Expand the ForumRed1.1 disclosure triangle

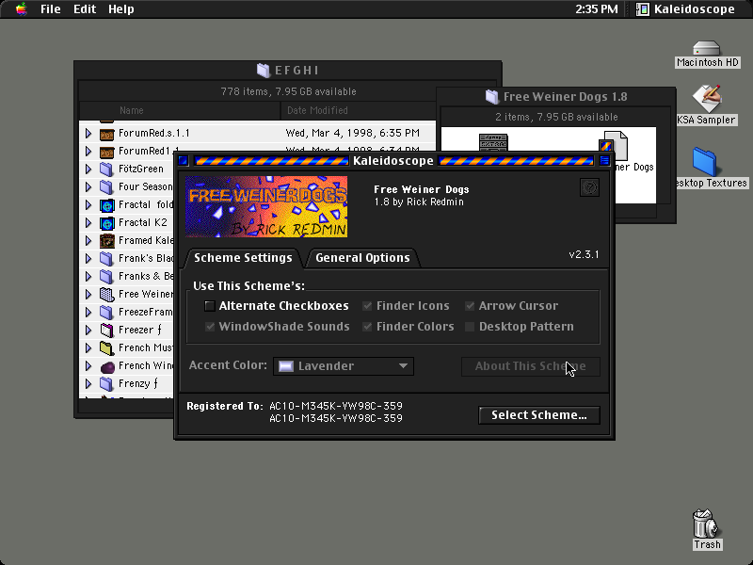[88, 151]
